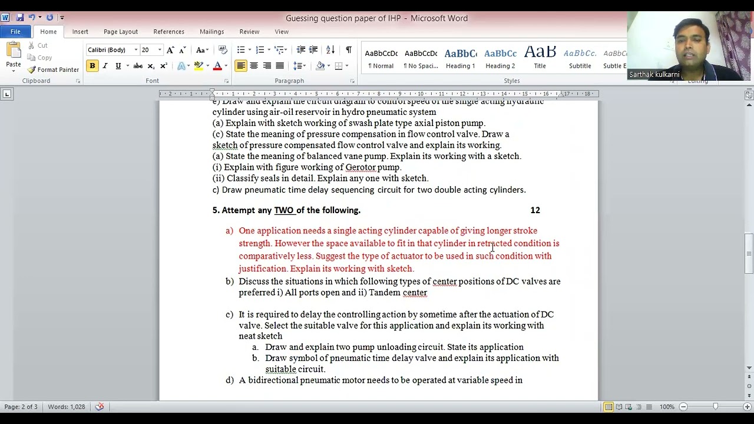
Task: Click the Save icon in Quick Access Toolbar
Action: [x=19, y=18]
